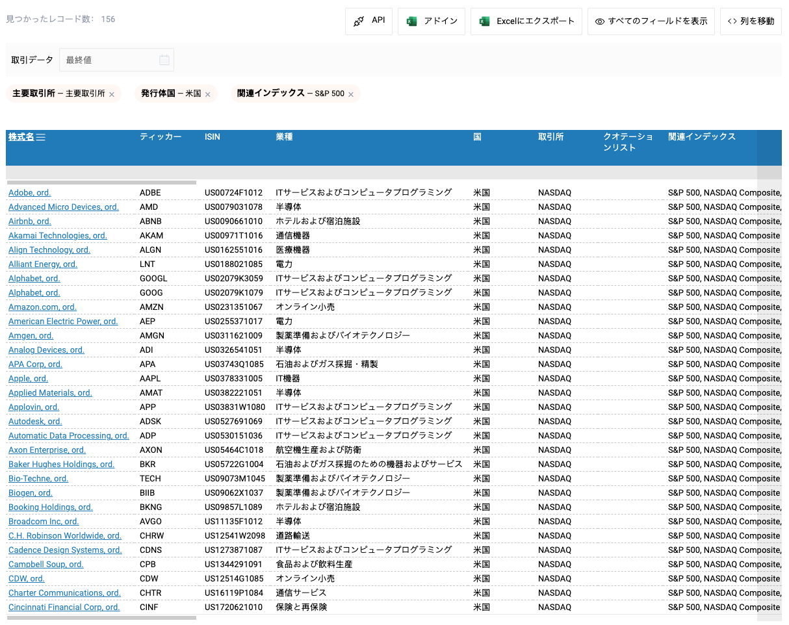
Task: Open 列を移動 column mover
Action: pyautogui.click(x=751, y=20)
